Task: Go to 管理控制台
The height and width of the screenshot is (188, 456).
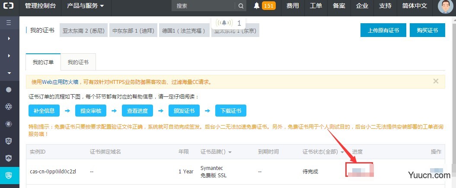Action: [41, 6]
